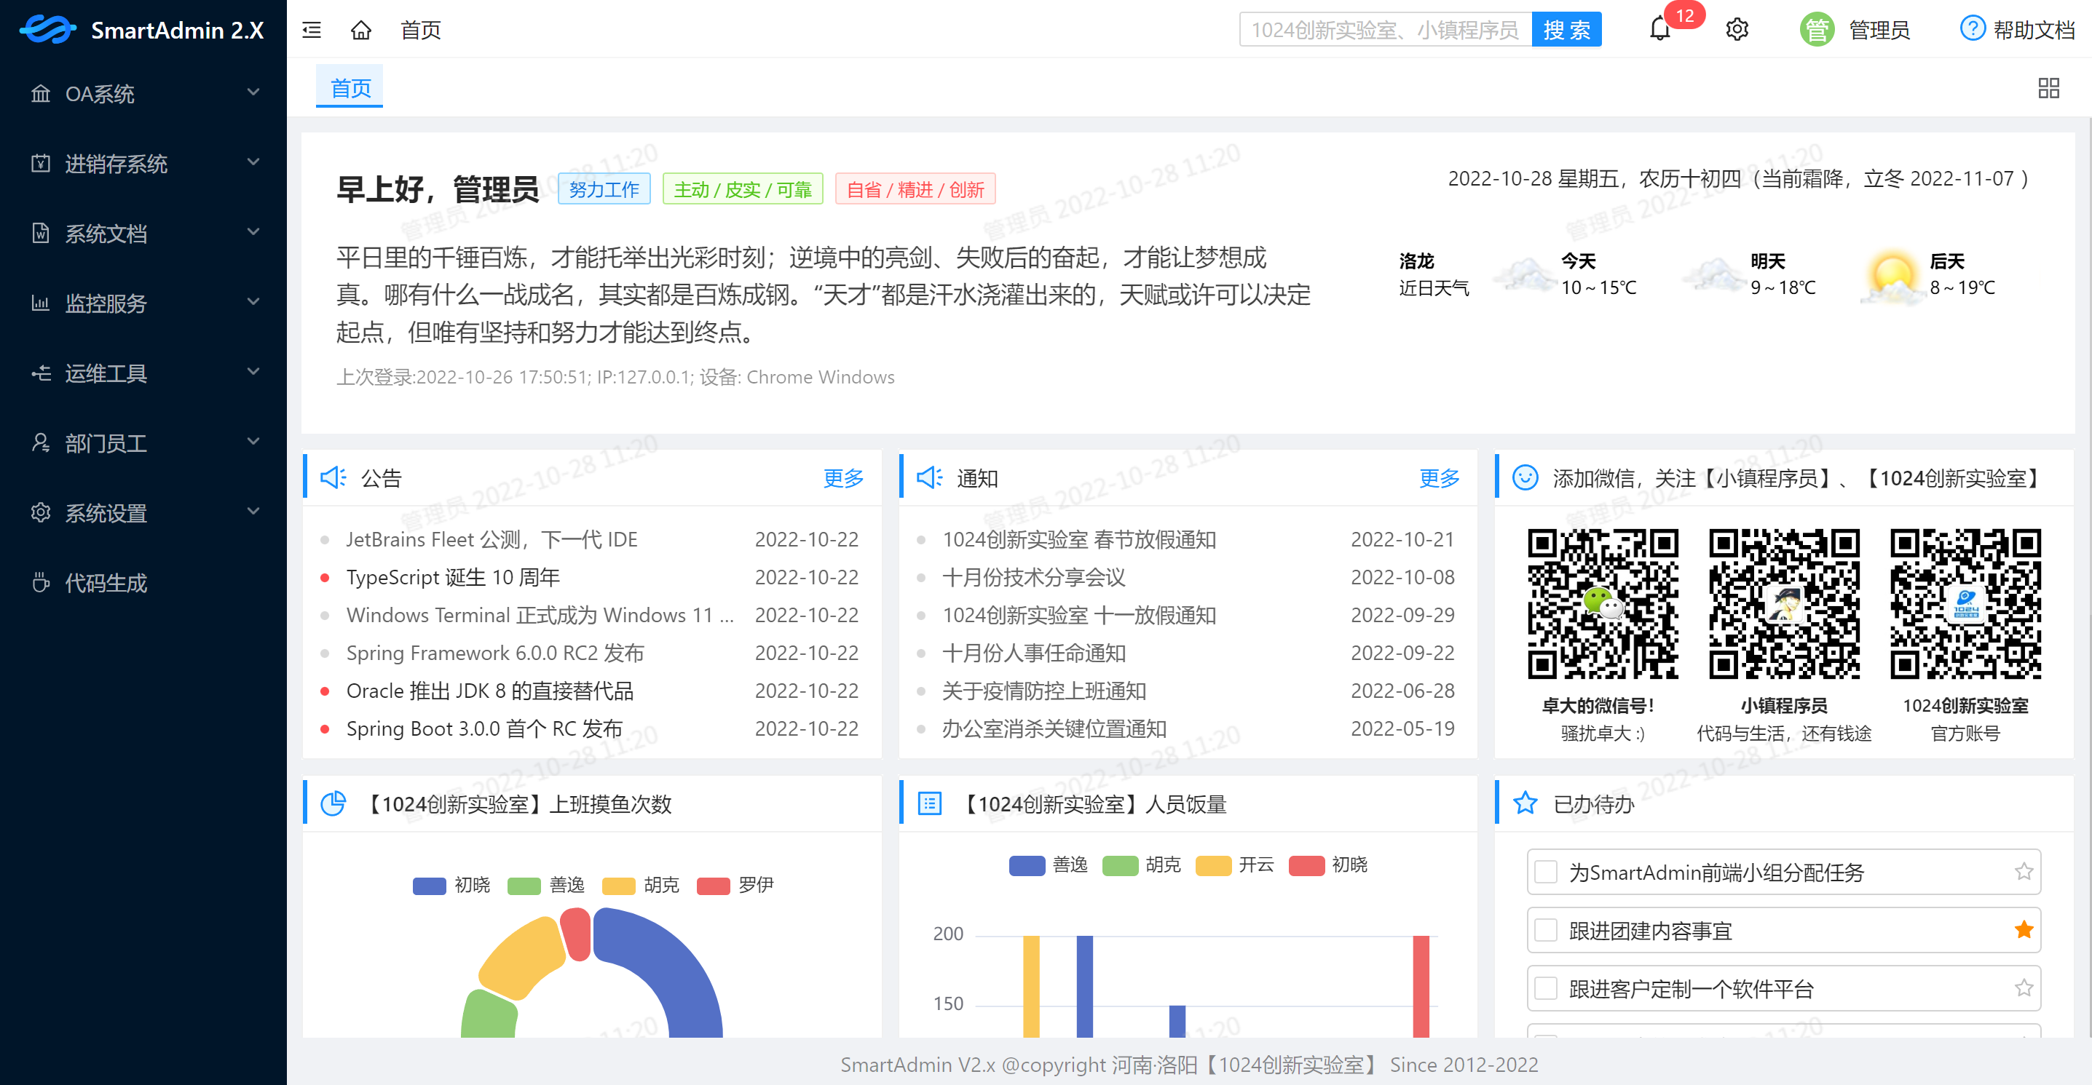Collapse sidebar with the menu fold icon
Viewport: 2092px width, 1085px height.
click(312, 30)
